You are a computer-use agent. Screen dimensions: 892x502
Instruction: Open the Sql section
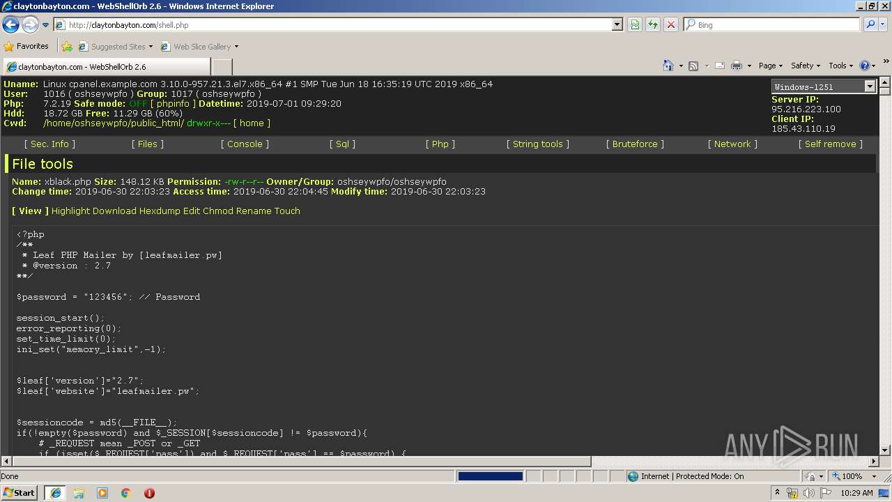(x=342, y=144)
